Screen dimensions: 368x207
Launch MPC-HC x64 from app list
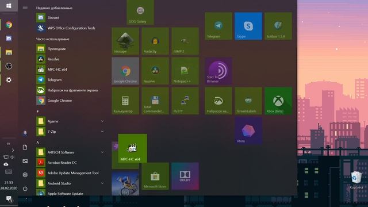[x=70, y=70]
